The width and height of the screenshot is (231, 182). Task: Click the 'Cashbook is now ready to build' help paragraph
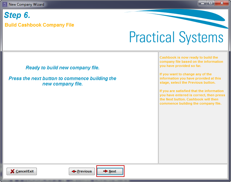(x=192, y=62)
